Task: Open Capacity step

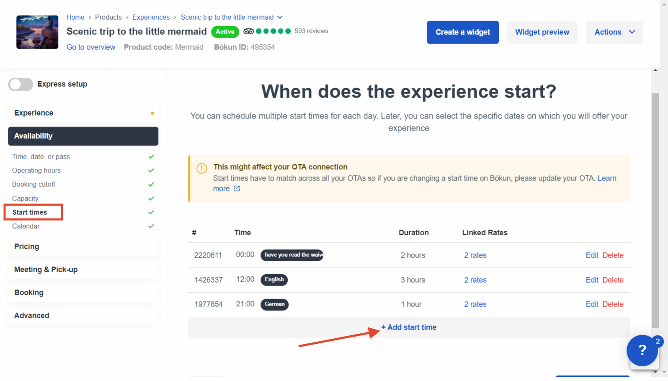Action: click(x=25, y=198)
